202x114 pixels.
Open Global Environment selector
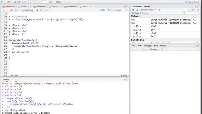141,13
